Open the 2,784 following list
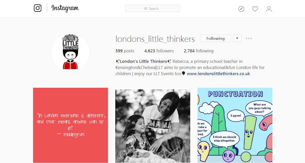 tap(198, 51)
